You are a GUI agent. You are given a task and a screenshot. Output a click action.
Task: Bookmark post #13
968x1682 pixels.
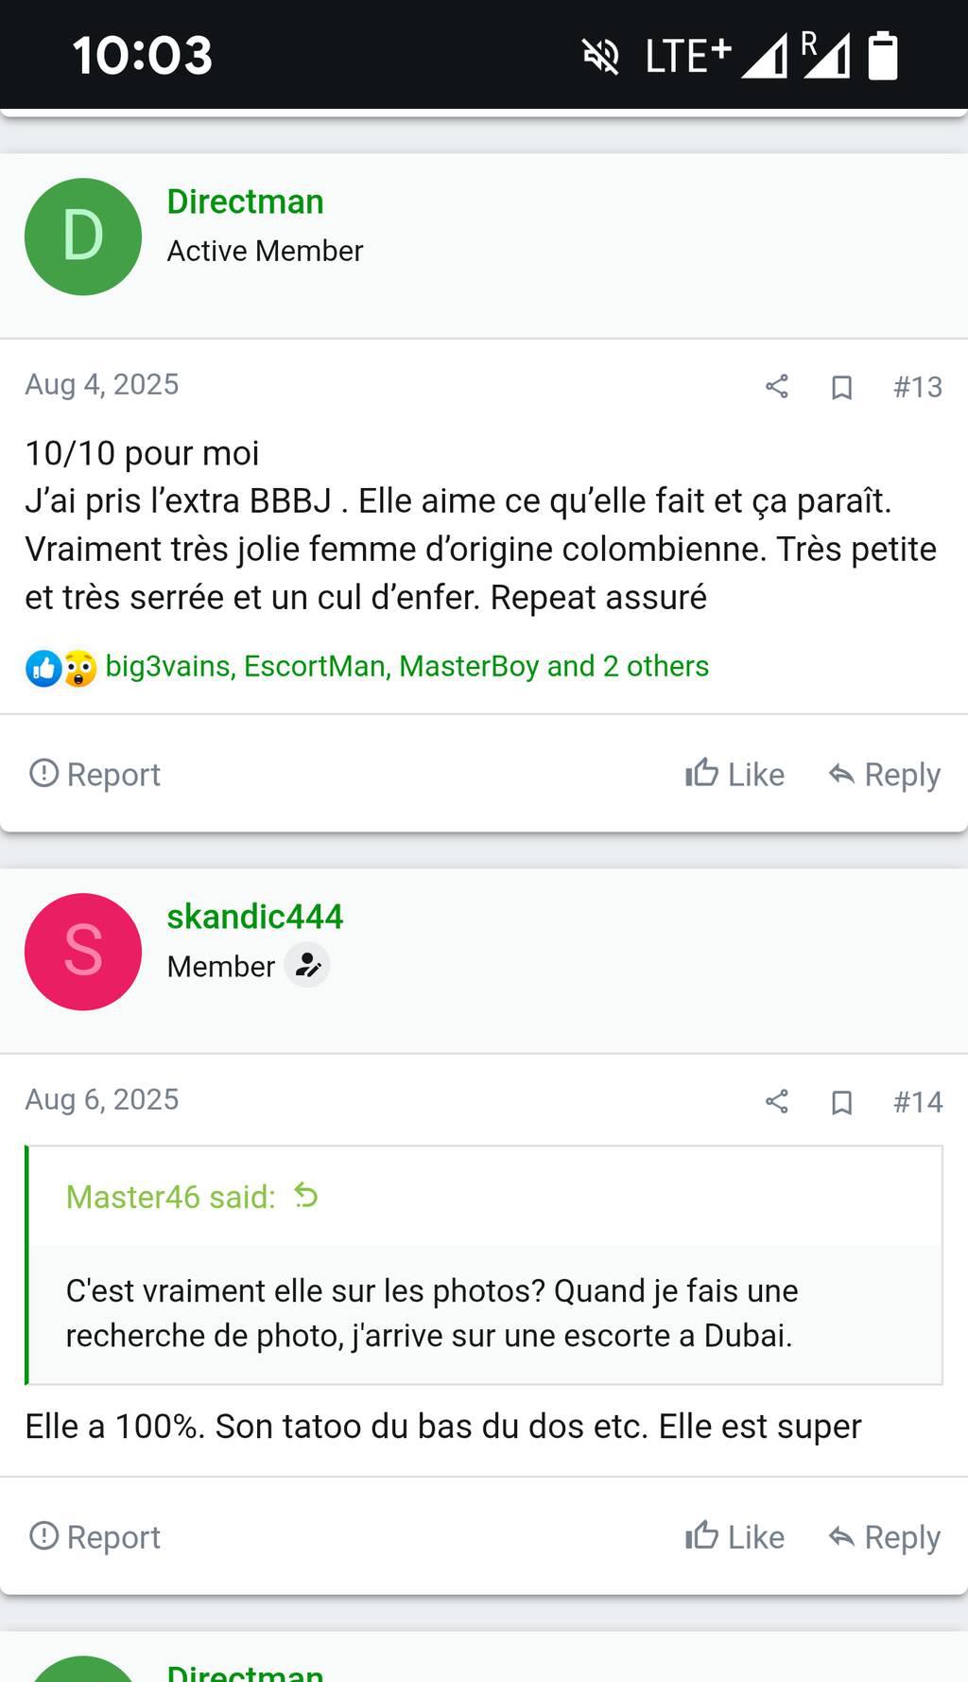(x=841, y=387)
